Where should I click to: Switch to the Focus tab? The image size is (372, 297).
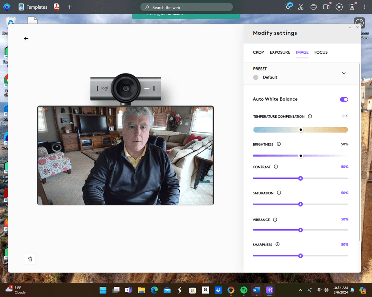click(x=321, y=52)
